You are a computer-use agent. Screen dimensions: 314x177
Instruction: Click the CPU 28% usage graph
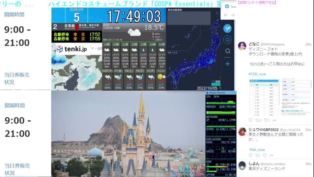point(221,101)
